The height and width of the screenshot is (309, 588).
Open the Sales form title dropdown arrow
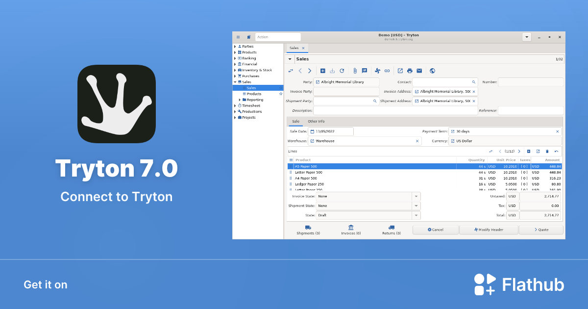290,59
